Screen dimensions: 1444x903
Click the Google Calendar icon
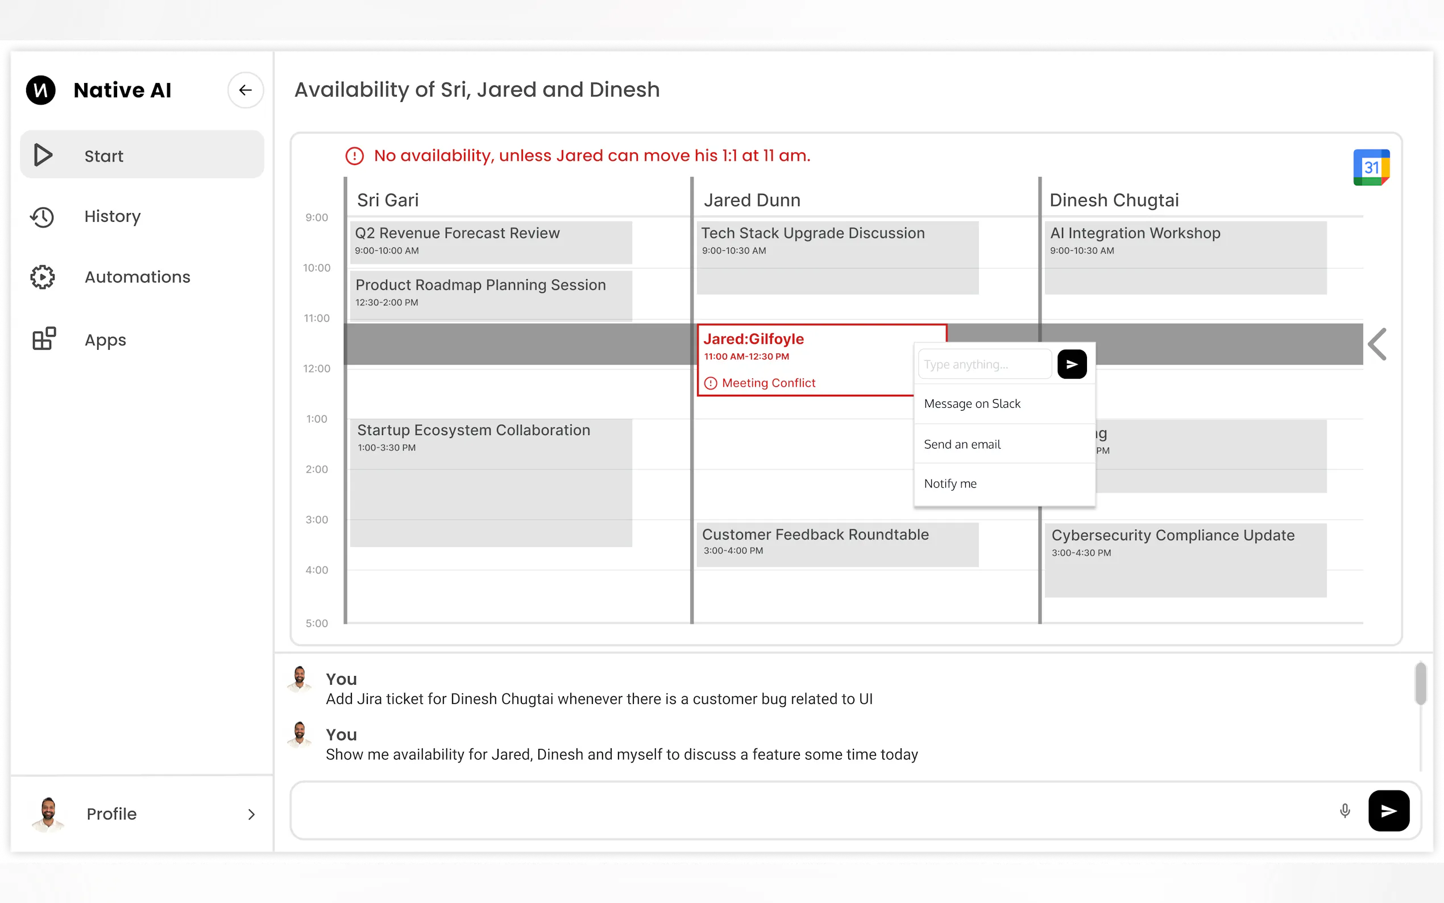(x=1371, y=167)
